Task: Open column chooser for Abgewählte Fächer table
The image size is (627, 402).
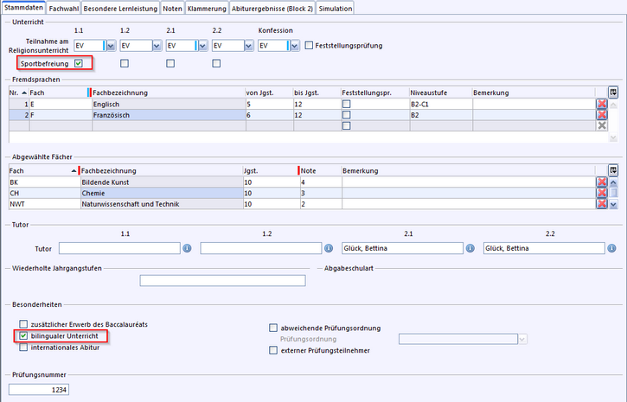Action: (x=613, y=170)
